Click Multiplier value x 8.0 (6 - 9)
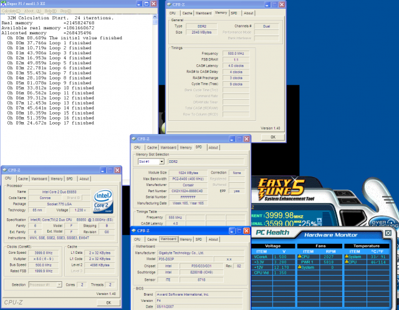 (x=44, y=259)
